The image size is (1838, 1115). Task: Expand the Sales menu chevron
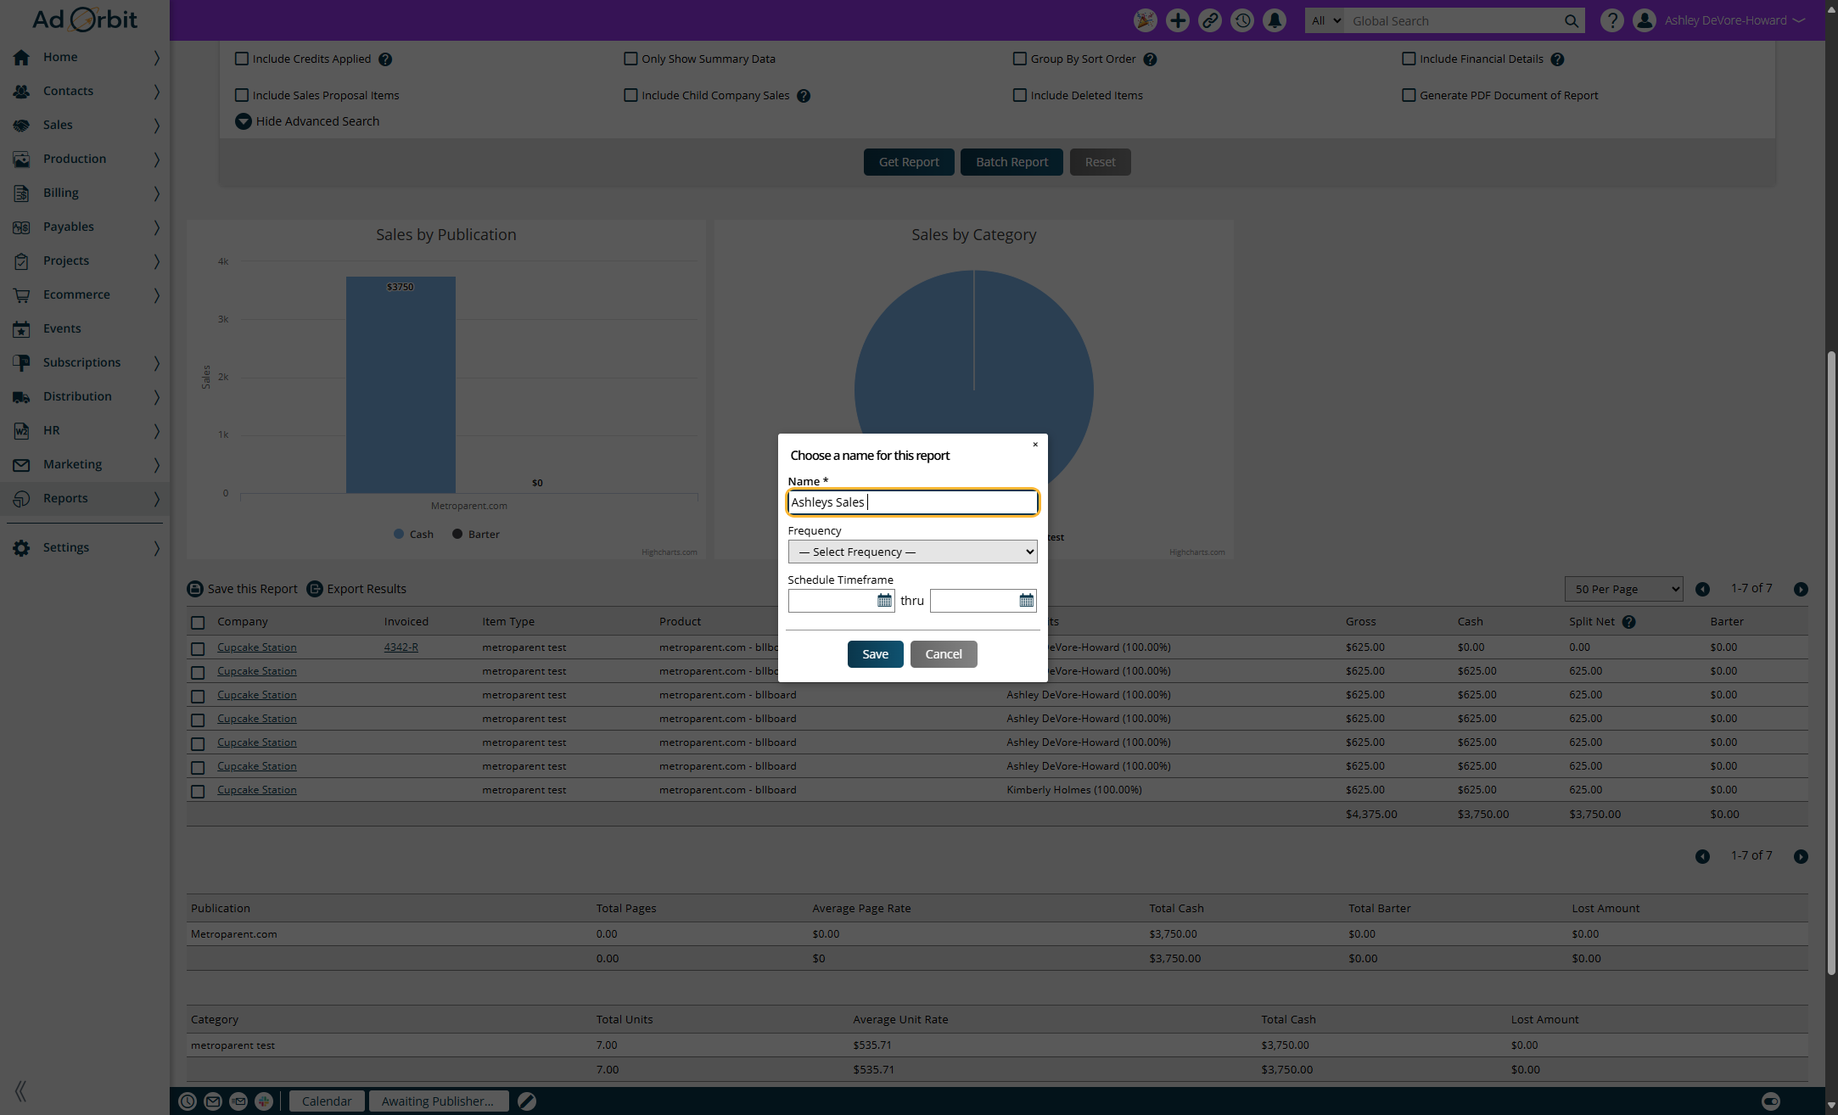click(156, 126)
